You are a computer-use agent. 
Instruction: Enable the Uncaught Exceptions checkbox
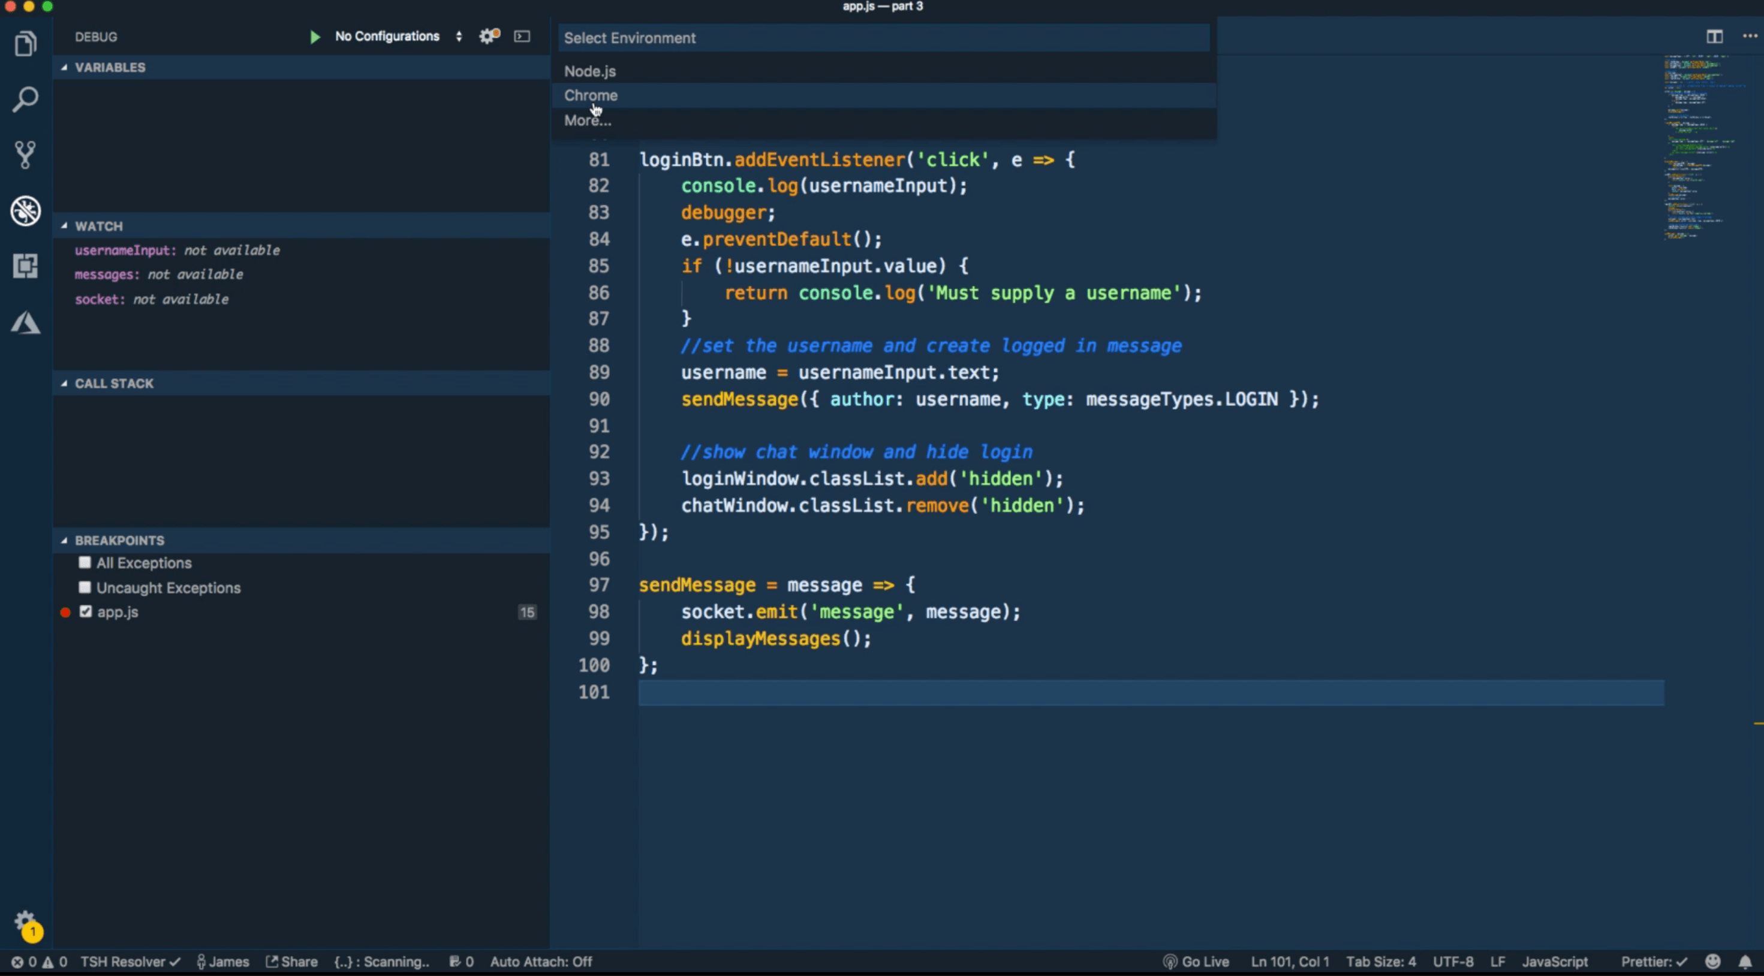85,587
